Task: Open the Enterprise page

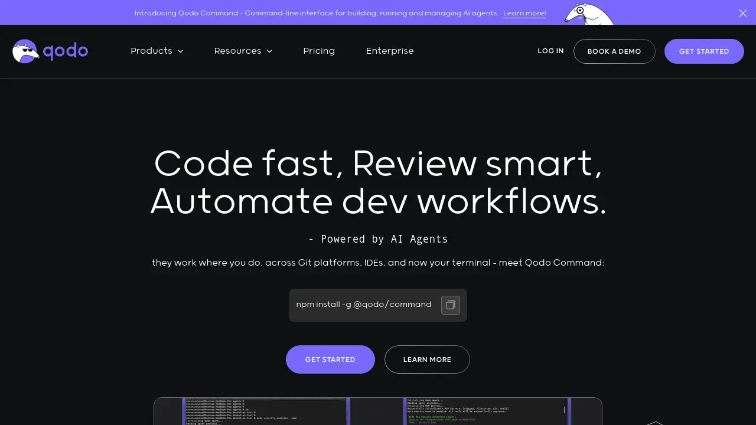Action: [390, 51]
